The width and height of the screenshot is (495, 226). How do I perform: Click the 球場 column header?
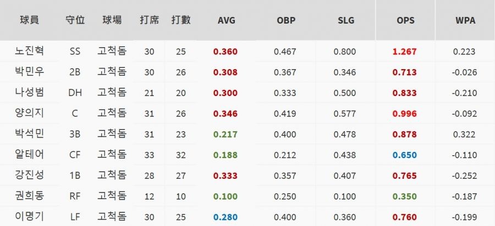click(112, 20)
